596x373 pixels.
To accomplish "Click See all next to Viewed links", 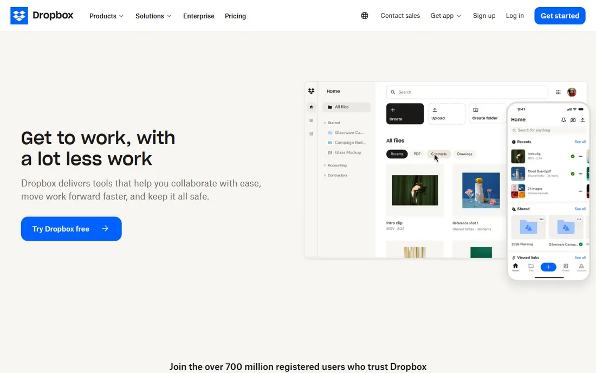I will 580,258.
